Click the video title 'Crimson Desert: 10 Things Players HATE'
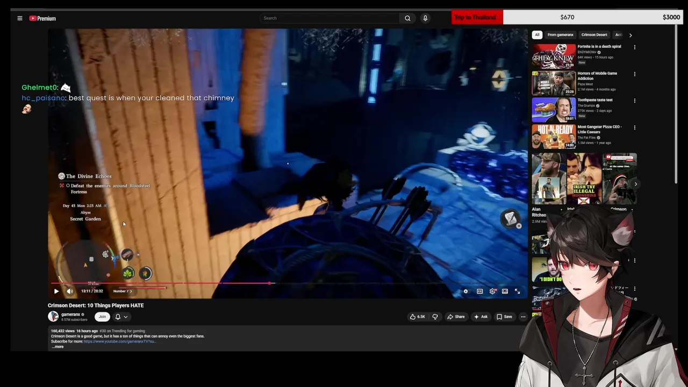688x387 pixels. pyautogui.click(x=96, y=305)
